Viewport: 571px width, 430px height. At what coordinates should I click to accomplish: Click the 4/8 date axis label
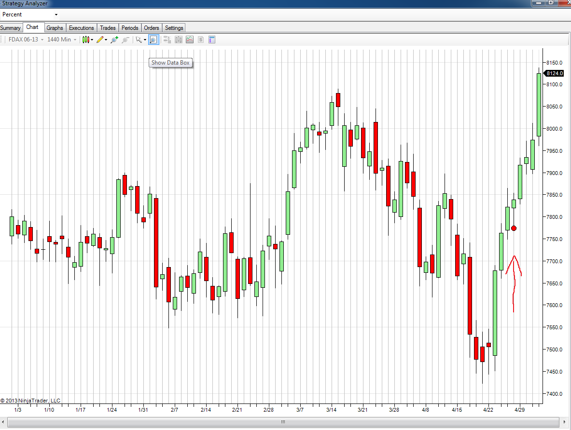pyautogui.click(x=425, y=410)
